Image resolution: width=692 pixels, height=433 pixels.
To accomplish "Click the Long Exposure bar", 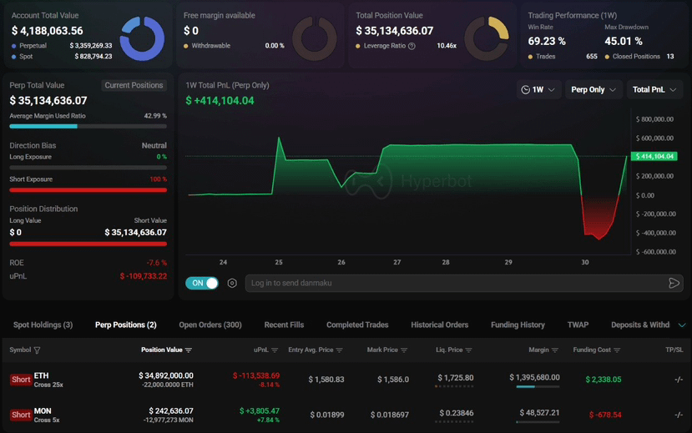I will point(88,168).
